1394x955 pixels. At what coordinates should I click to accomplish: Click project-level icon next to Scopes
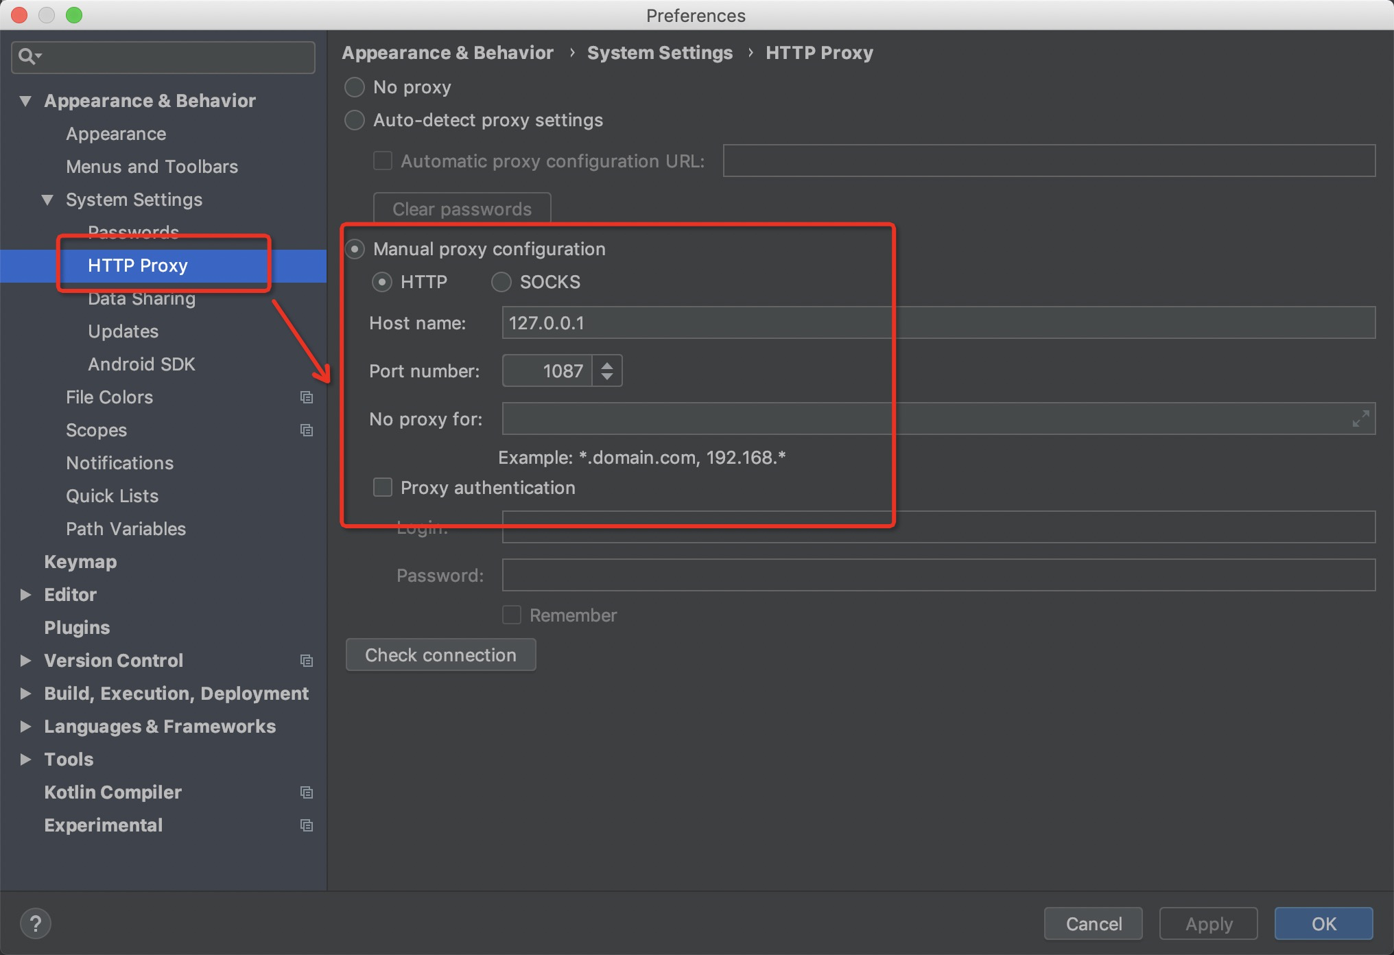pyautogui.click(x=307, y=430)
